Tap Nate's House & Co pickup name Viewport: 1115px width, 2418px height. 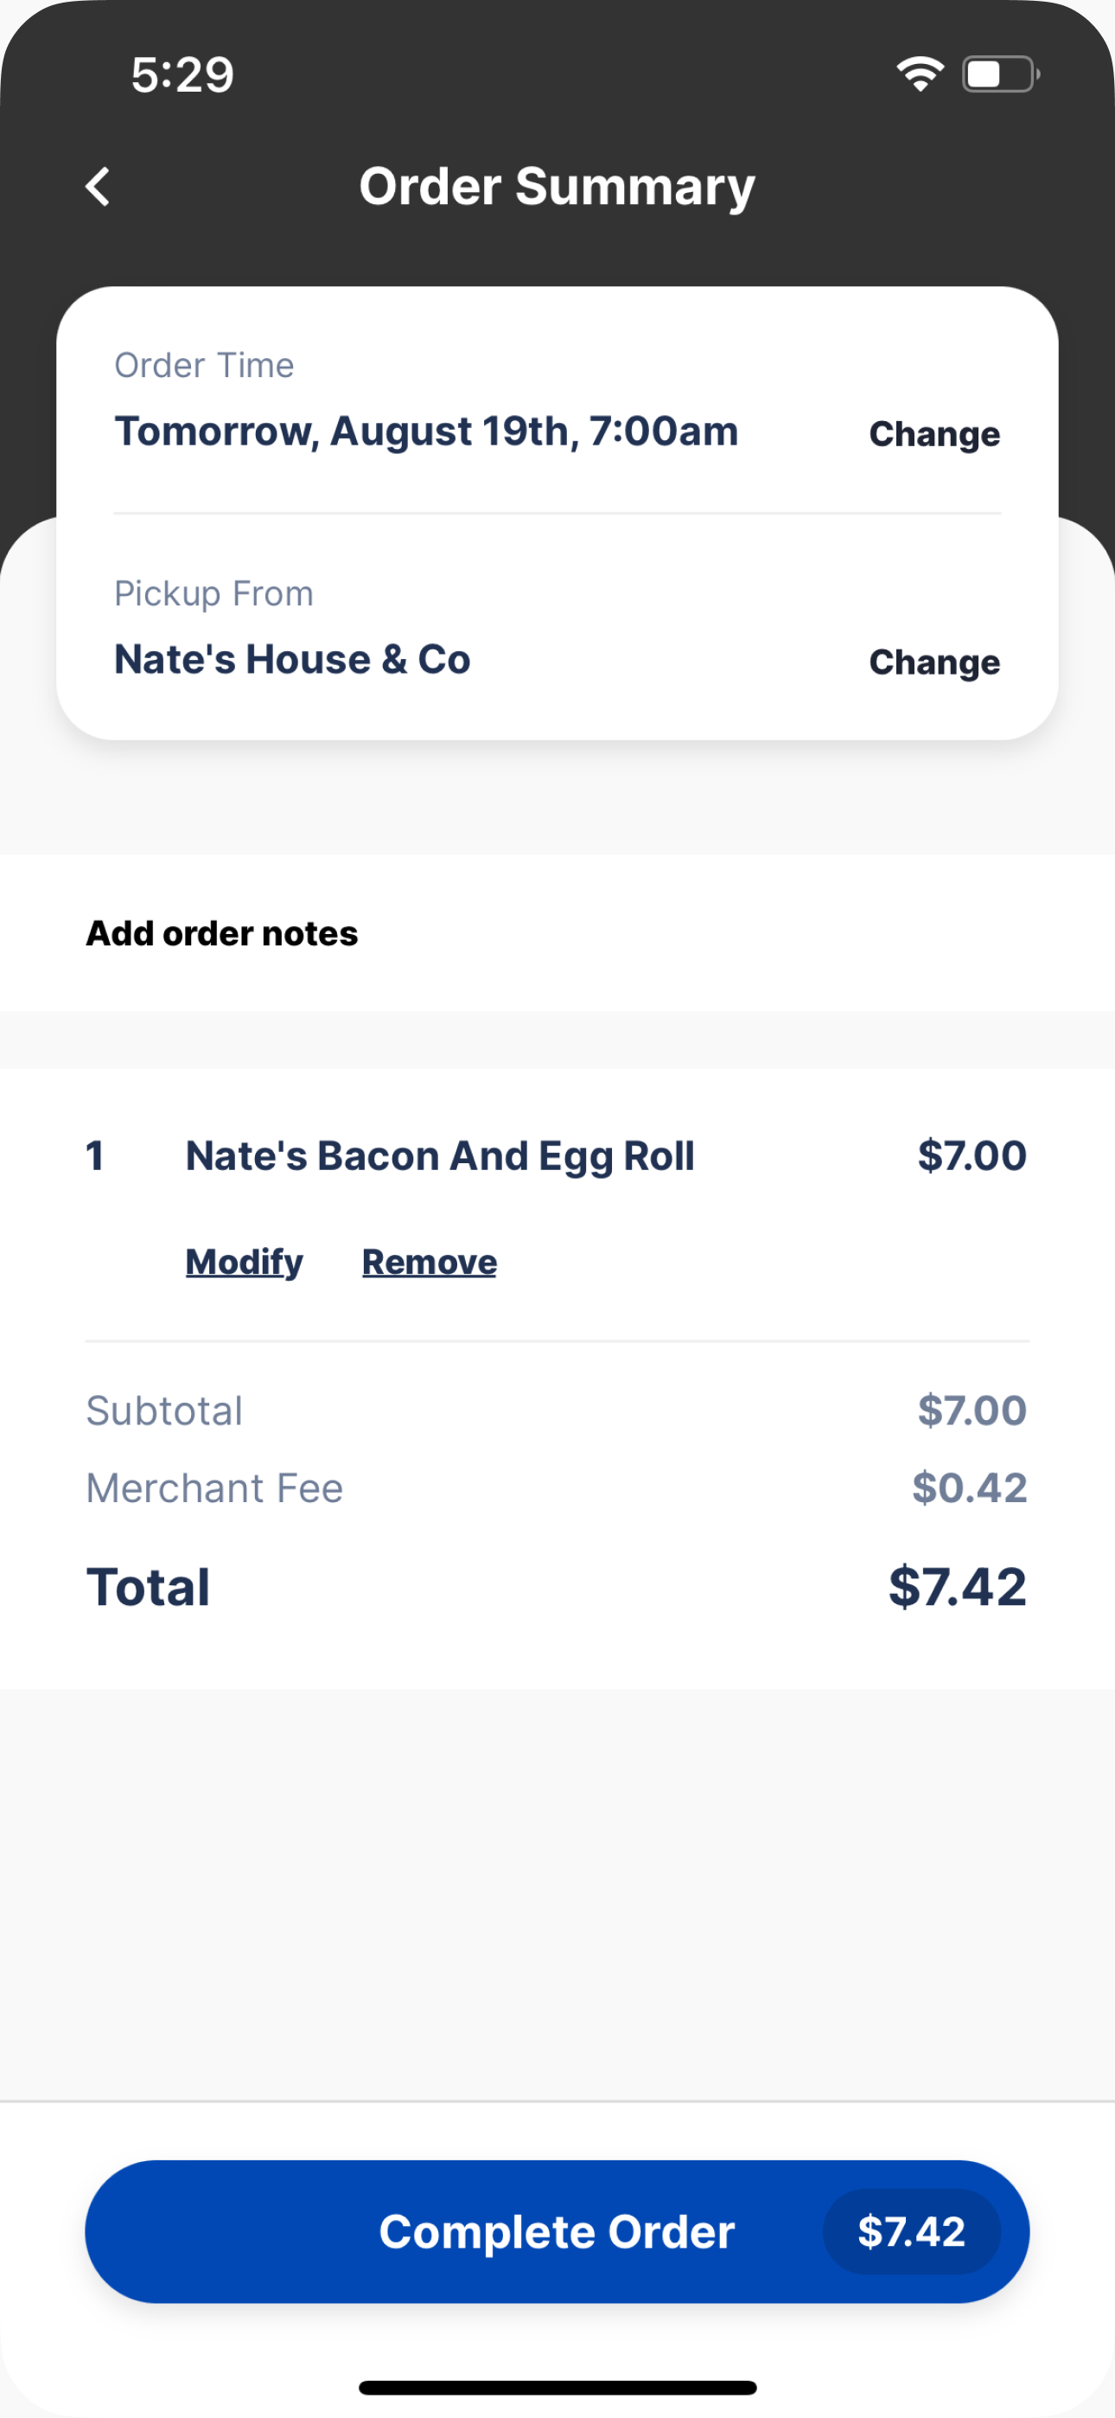coord(292,659)
